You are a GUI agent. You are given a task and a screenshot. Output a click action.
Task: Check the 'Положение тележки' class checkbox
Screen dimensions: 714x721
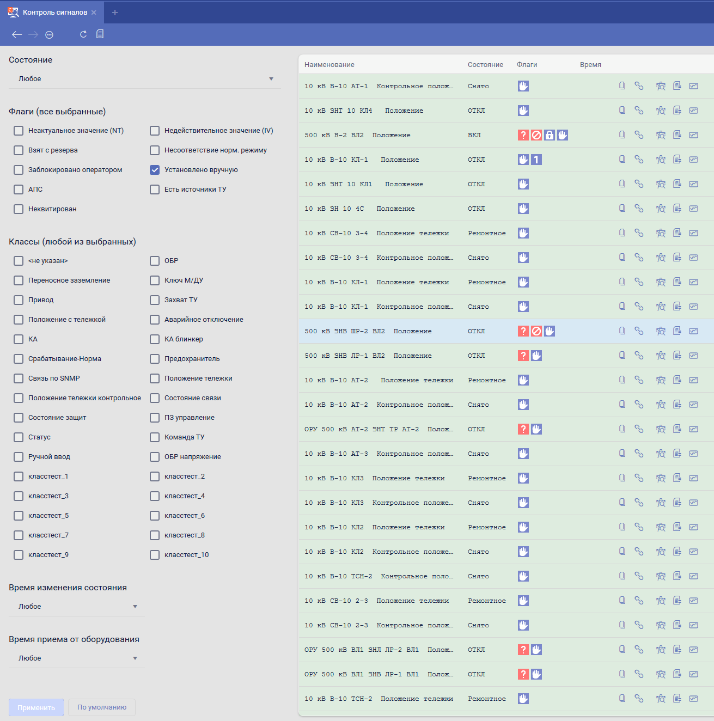155,378
